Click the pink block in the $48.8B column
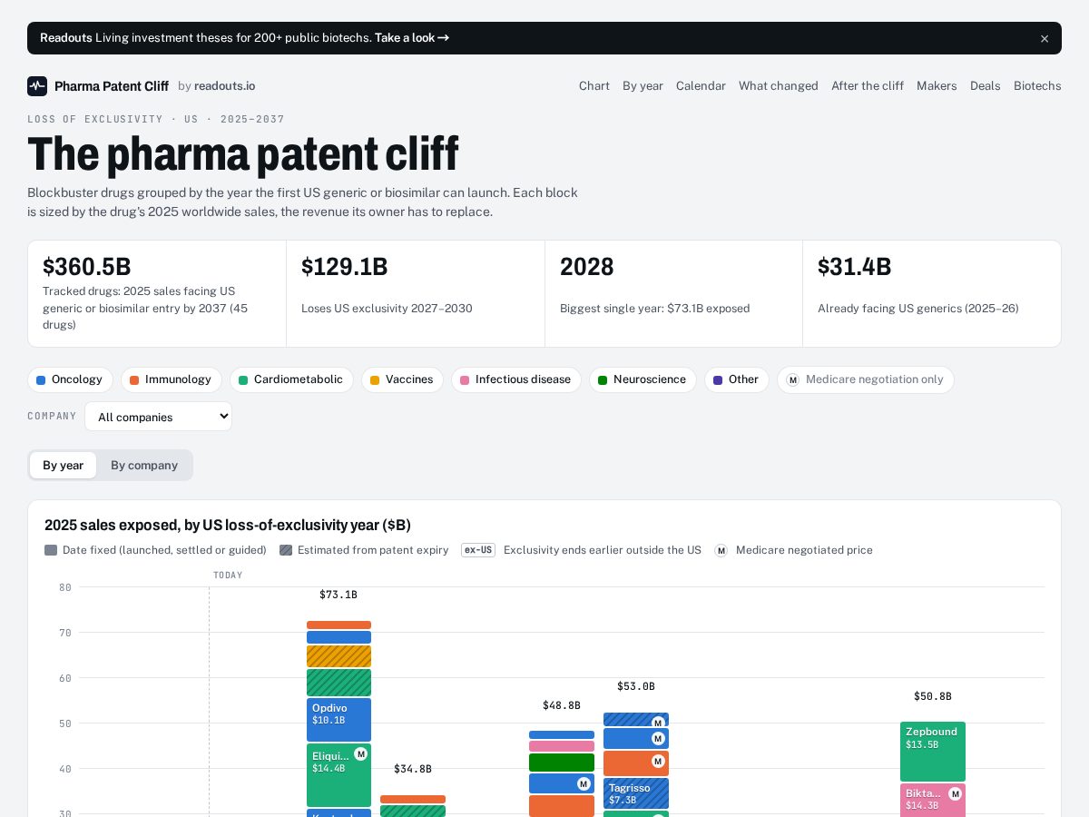The height and width of the screenshot is (817, 1089). pyautogui.click(x=562, y=746)
